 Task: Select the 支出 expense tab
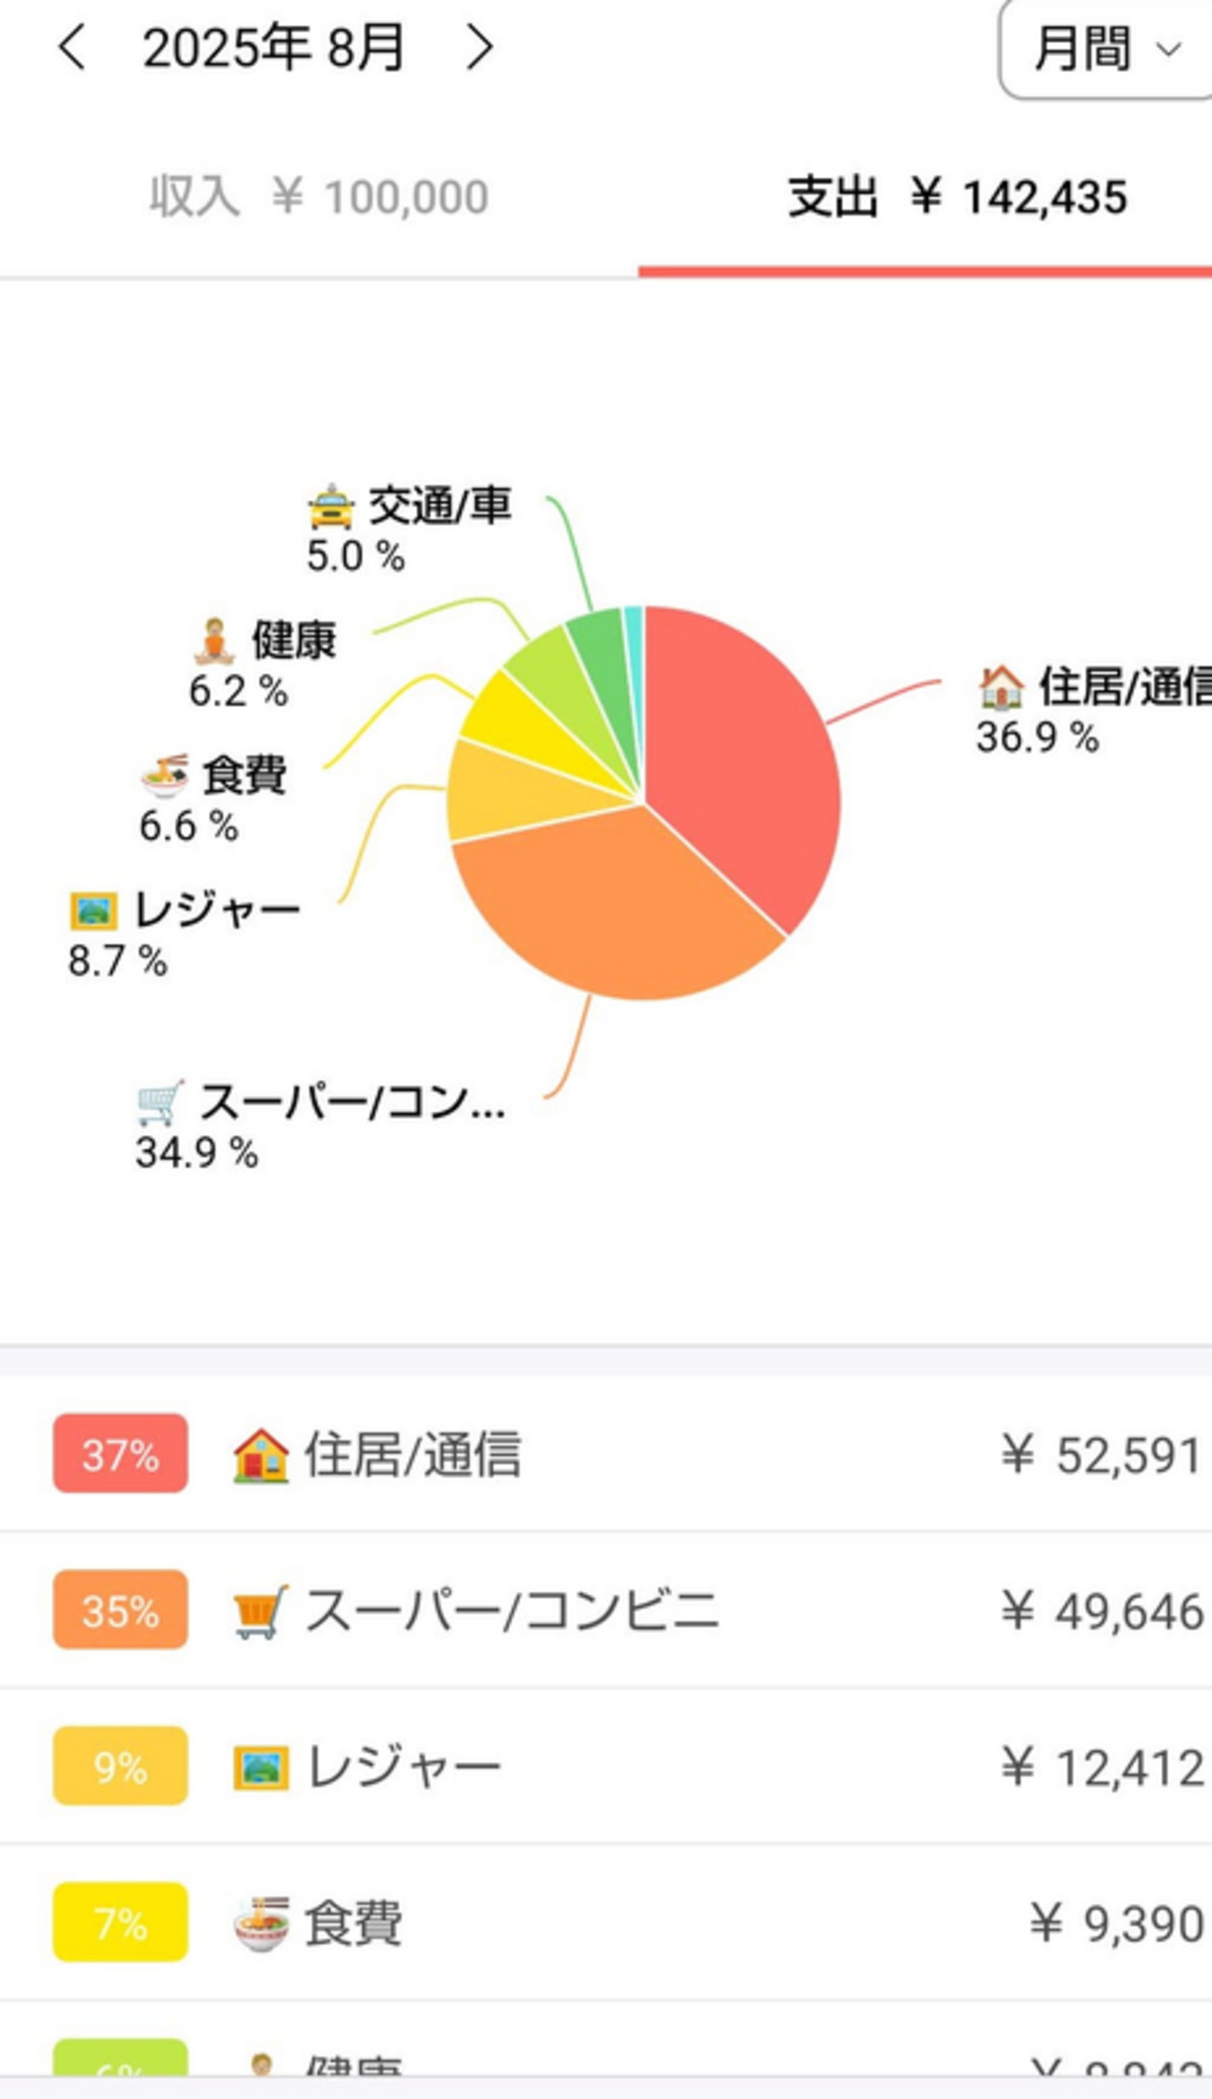tap(957, 198)
